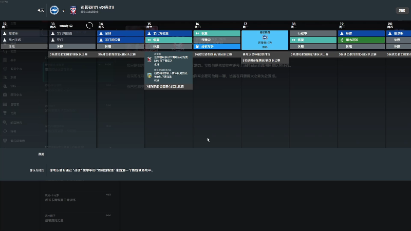Open the second youth fixture in day 15 popup
Screen dimensions: 411x231
pyautogui.click(x=169, y=75)
